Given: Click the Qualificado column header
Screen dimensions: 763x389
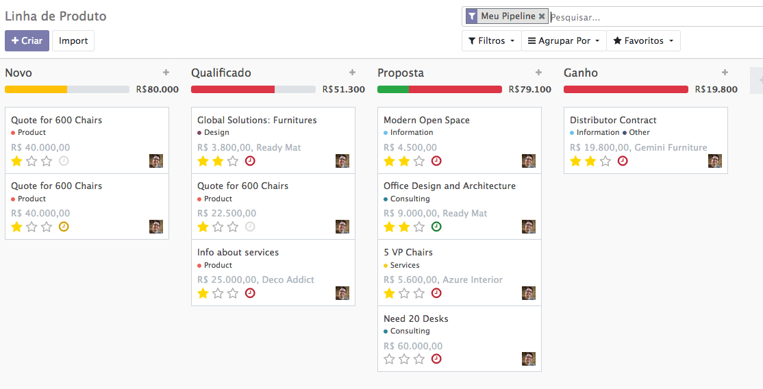Looking at the screenshot, I should point(221,73).
